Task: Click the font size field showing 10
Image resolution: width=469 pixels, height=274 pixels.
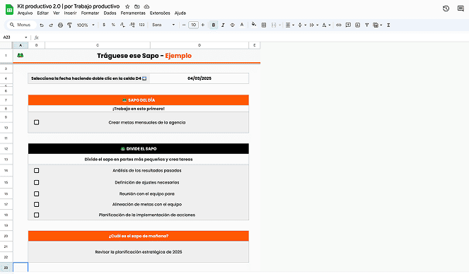Action: point(194,25)
